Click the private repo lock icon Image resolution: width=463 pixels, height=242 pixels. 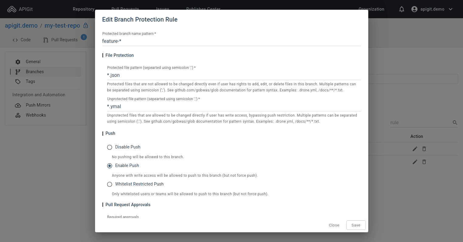86,26
